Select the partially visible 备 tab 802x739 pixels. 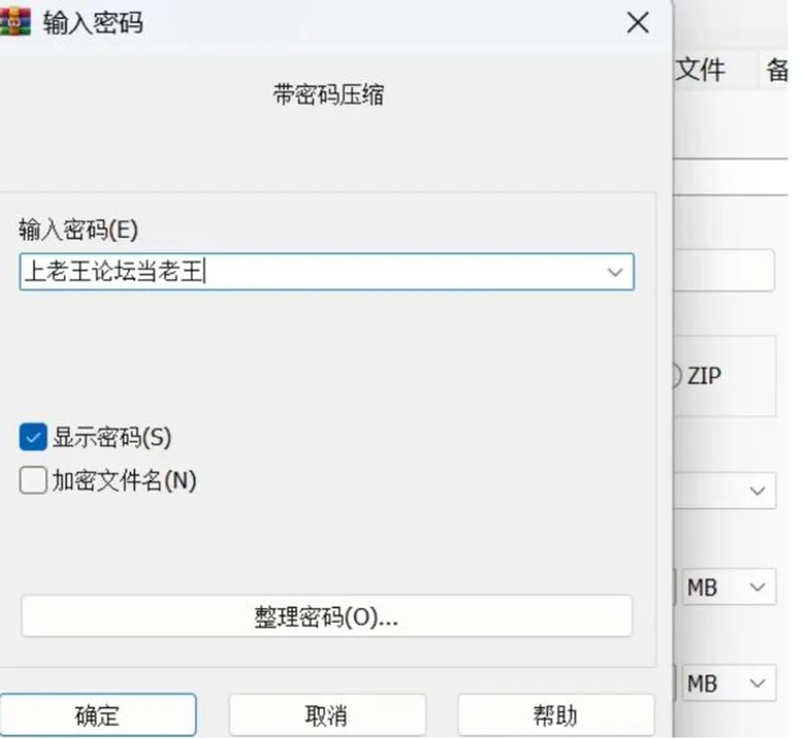pyautogui.click(x=776, y=70)
